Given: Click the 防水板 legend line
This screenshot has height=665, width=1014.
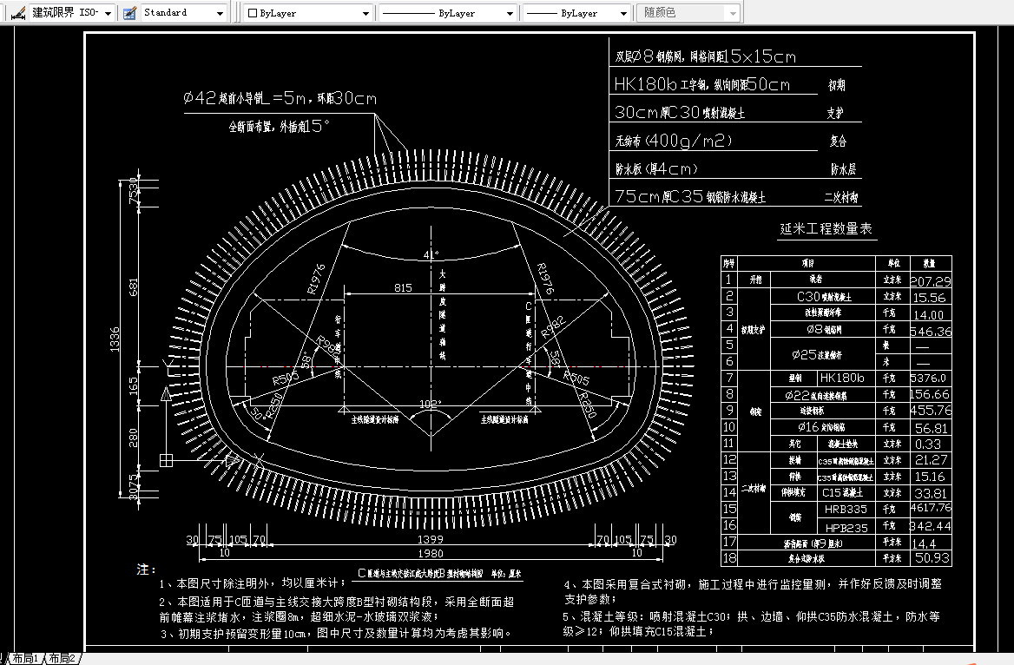Looking at the screenshot, I should (656, 168).
